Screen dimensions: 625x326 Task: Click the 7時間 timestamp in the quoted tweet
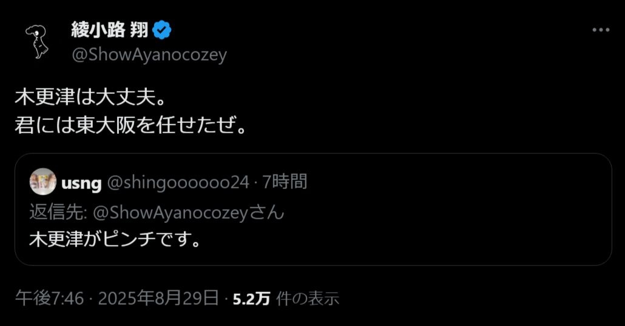coord(285,182)
